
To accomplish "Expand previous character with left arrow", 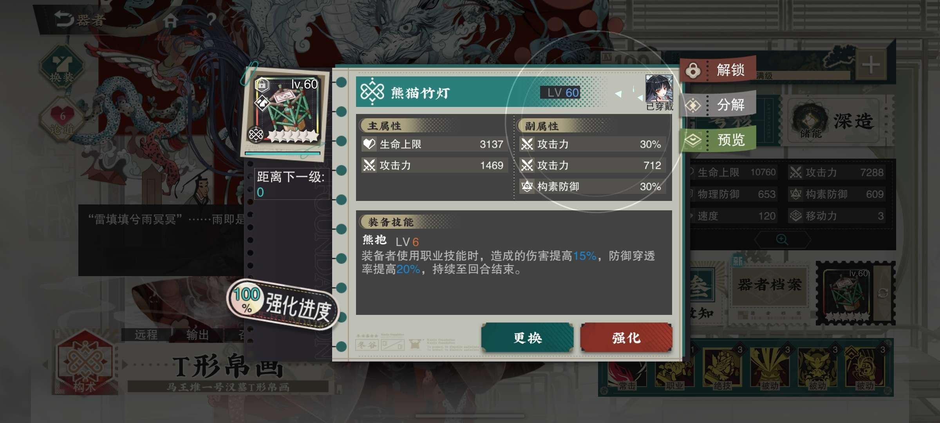I will [x=45, y=365].
